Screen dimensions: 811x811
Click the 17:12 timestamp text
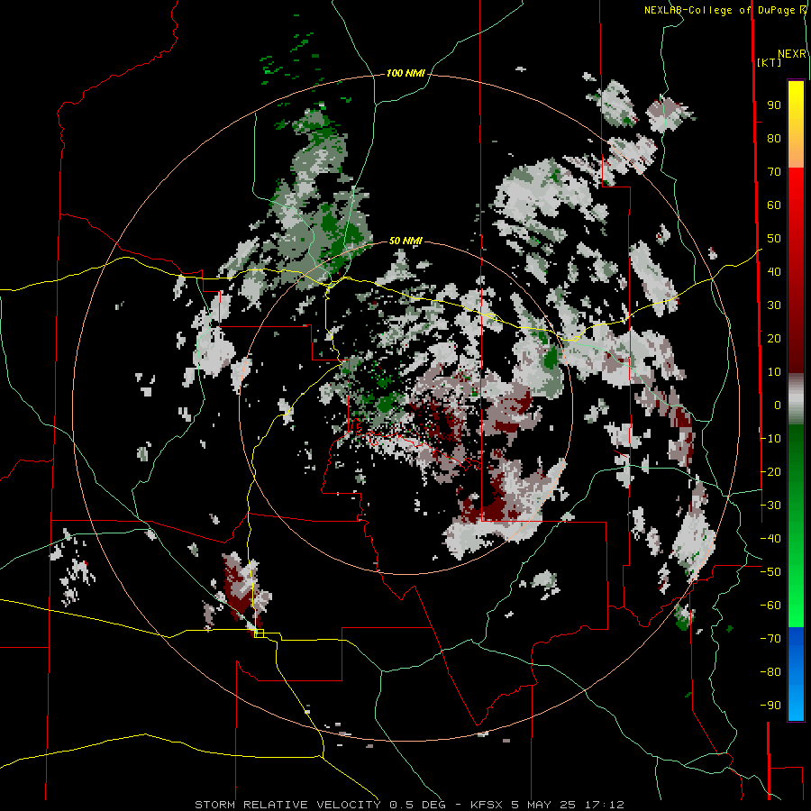[604, 805]
